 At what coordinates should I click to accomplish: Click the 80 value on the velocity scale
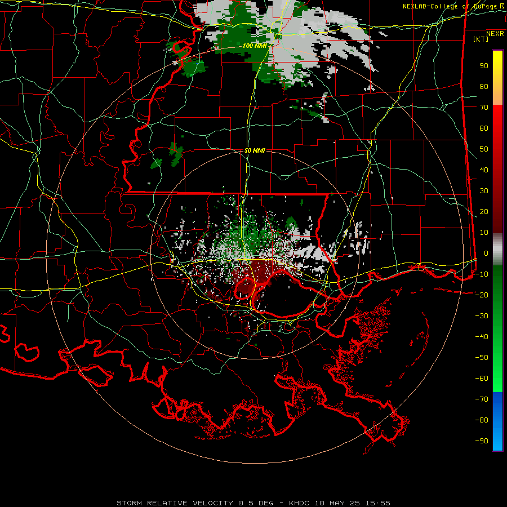484,87
